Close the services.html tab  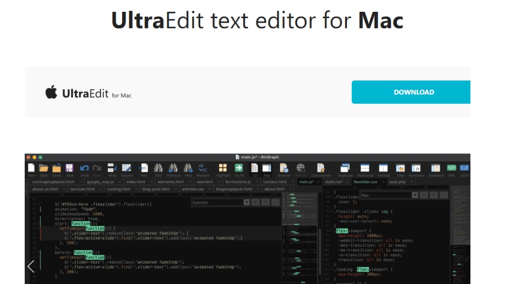[x=101, y=189]
